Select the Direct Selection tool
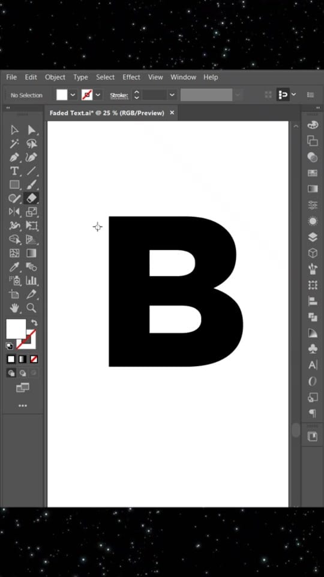324x577 pixels. coord(32,130)
